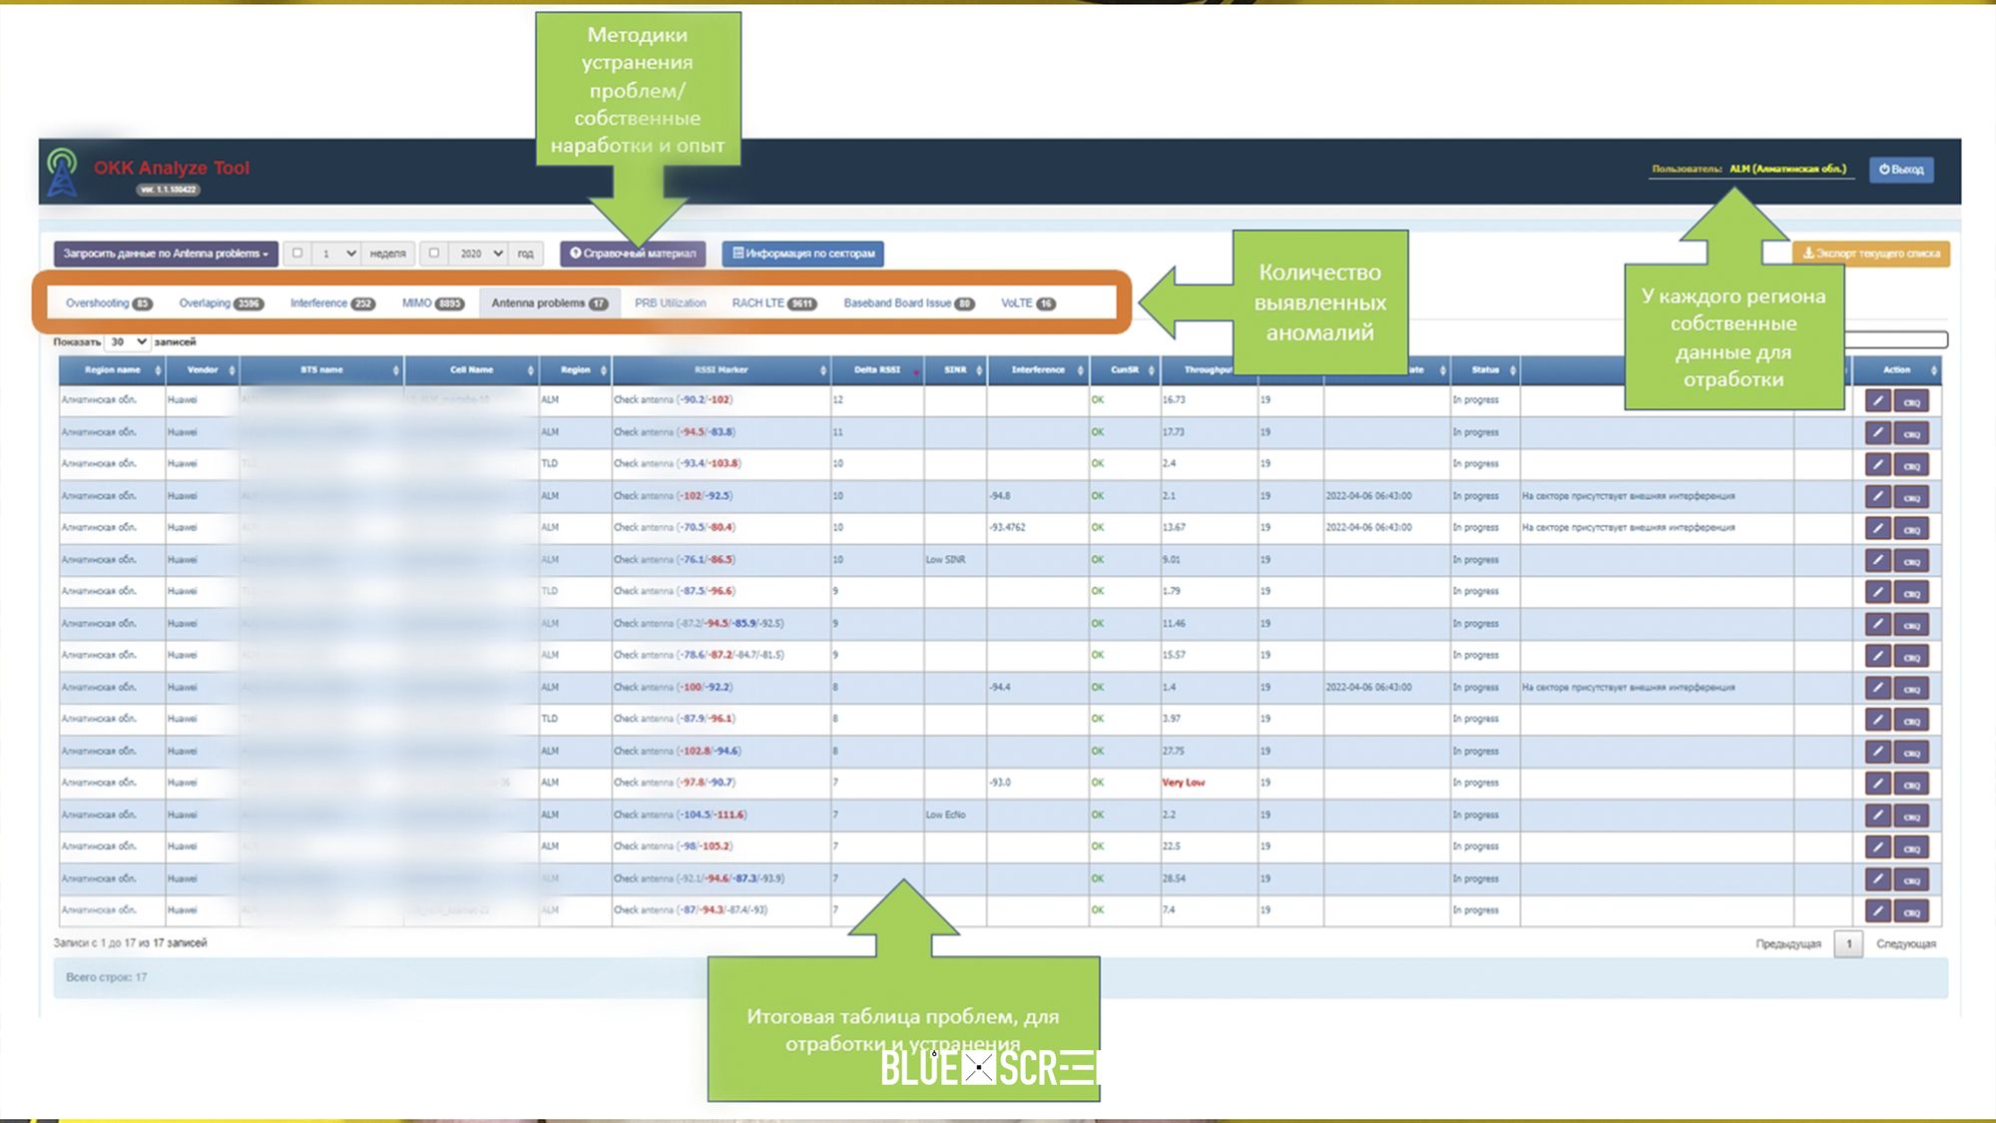Switch to the RACH LTE tab
The width and height of the screenshot is (1996, 1123).
point(773,303)
